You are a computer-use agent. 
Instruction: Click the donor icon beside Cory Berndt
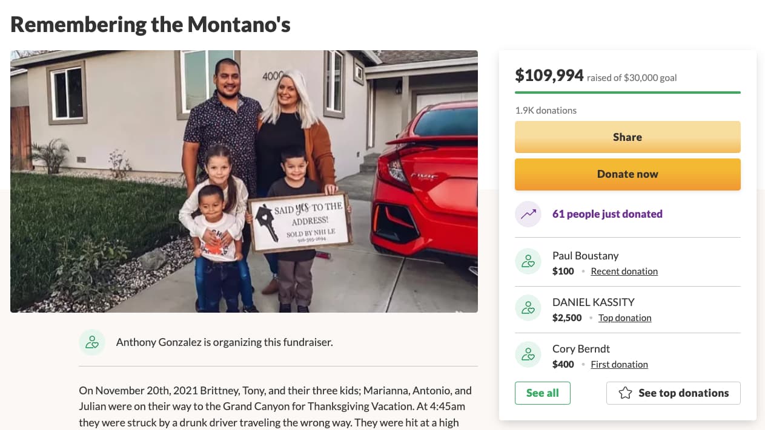point(528,355)
